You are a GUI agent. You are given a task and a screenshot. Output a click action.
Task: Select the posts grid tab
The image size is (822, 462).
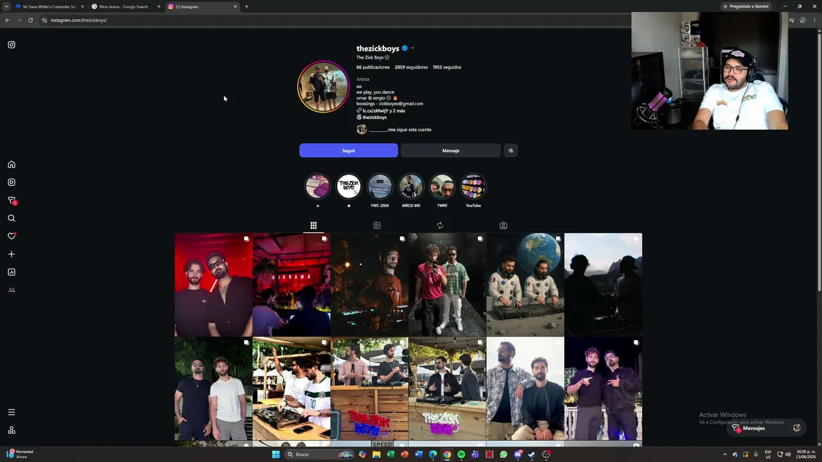[313, 225]
